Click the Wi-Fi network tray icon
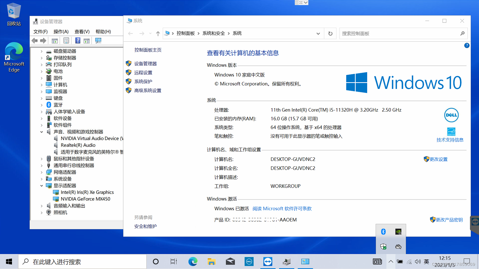Screen dimensions: 479x269 coord(409,262)
